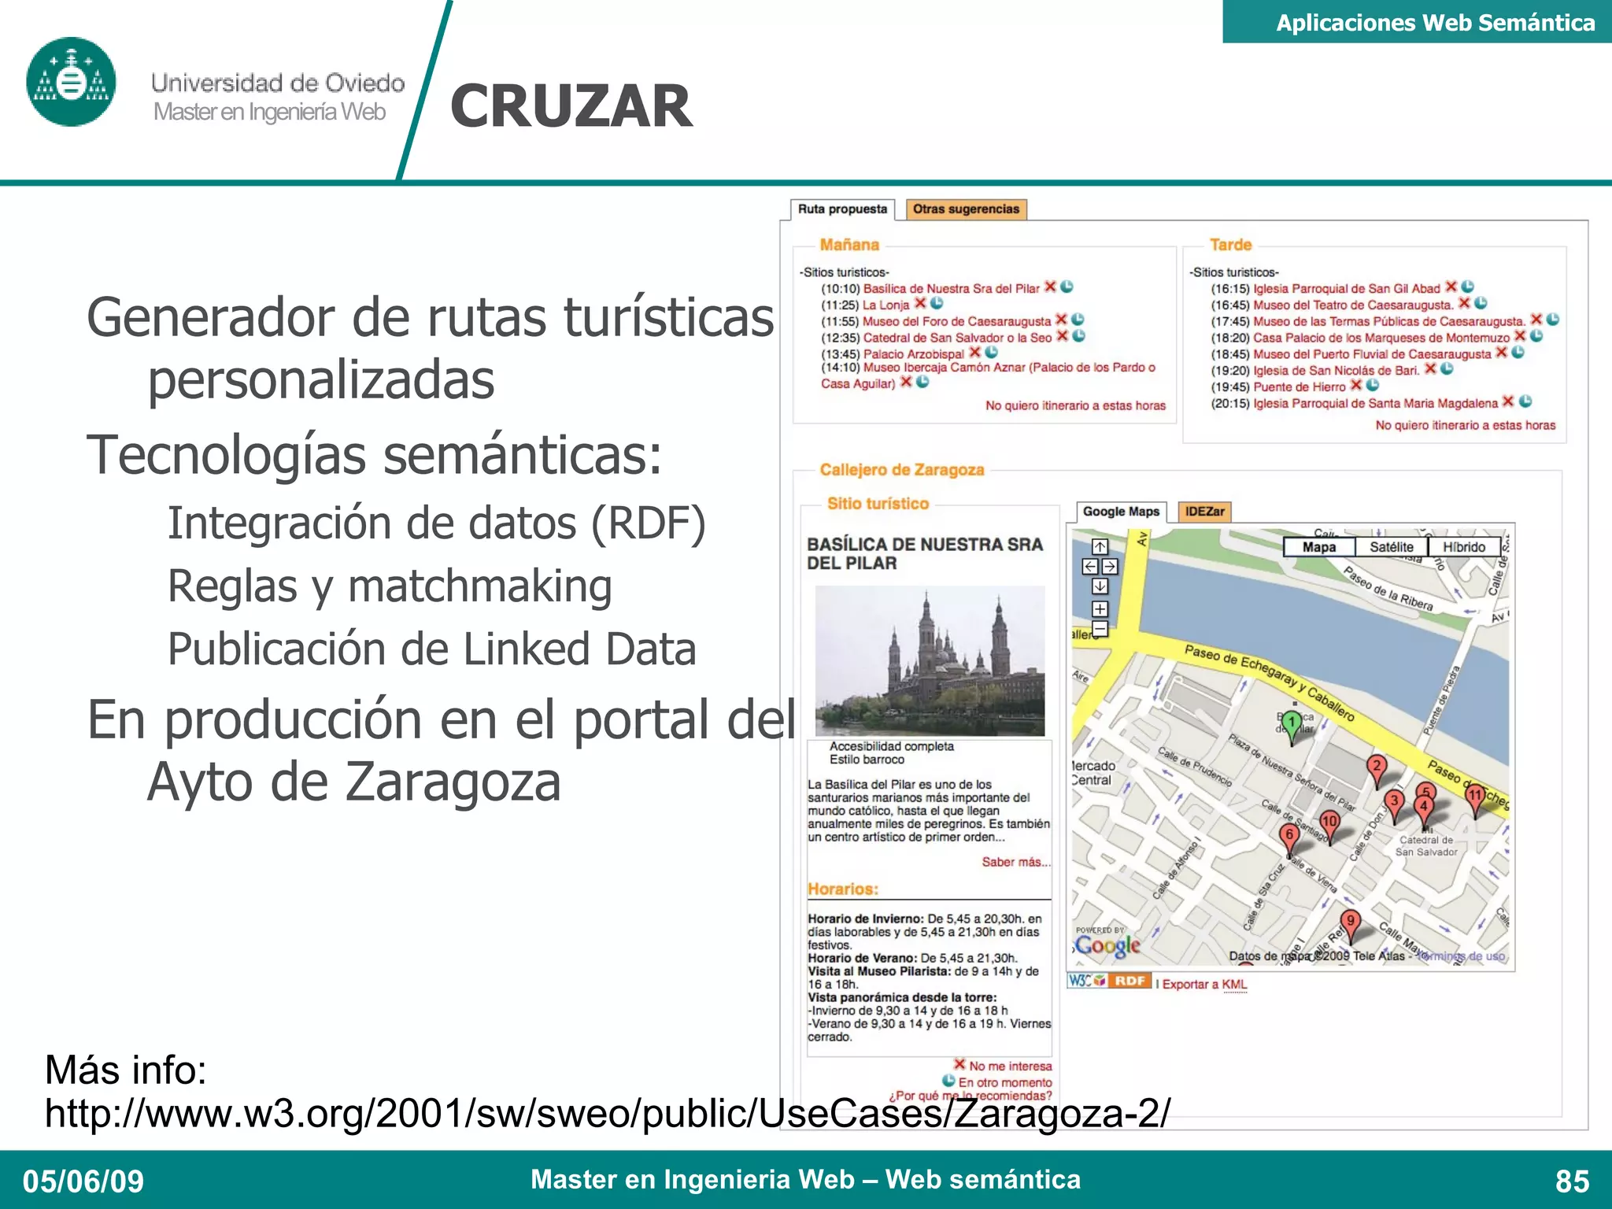Viewport: 1612px width, 1209px height.
Task: Click the CRUZAR slide title
Action: [x=571, y=106]
